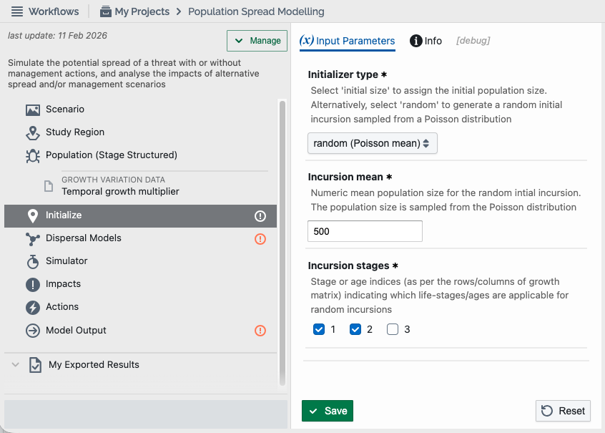
Task: Select the Study Region map pin icon
Action: pyautogui.click(x=33, y=133)
